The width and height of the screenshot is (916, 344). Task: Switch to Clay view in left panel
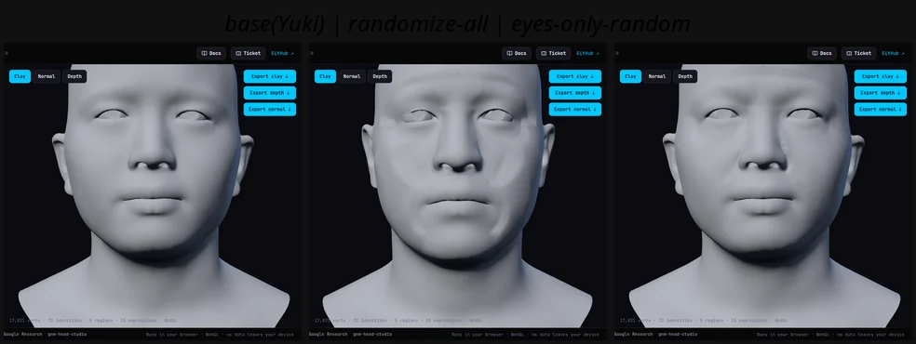point(20,76)
